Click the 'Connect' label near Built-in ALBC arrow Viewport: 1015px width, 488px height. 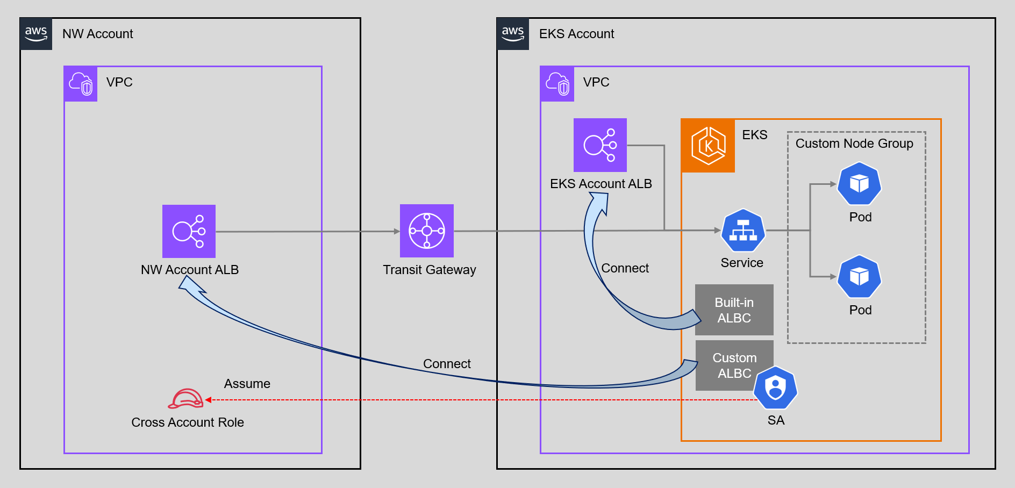click(x=625, y=268)
